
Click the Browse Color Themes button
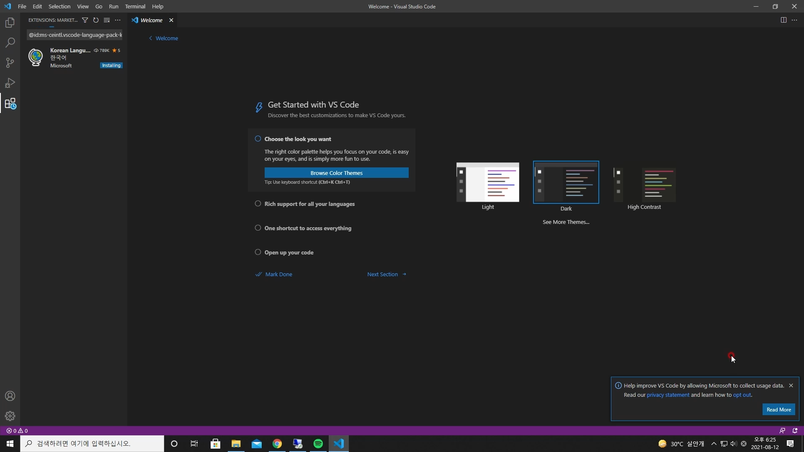pyautogui.click(x=336, y=173)
